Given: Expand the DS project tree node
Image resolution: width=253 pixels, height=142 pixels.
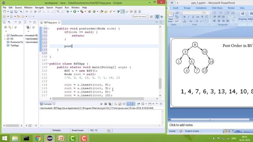Looking at the screenshot, I should point(5,39).
